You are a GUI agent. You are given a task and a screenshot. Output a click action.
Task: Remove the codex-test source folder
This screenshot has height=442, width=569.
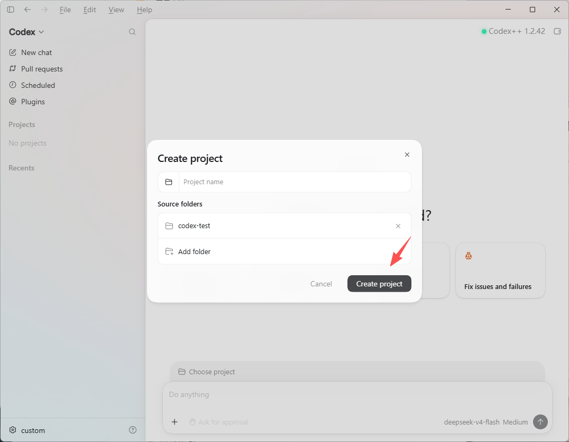point(398,226)
